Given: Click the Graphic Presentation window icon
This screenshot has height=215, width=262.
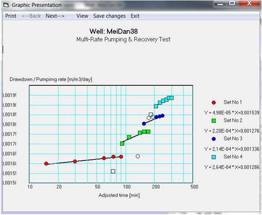Looking at the screenshot, I should tap(6, 5).
